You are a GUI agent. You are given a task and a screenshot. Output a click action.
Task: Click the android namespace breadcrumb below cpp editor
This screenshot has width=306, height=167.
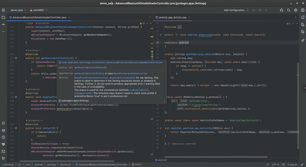pos(161,160)
